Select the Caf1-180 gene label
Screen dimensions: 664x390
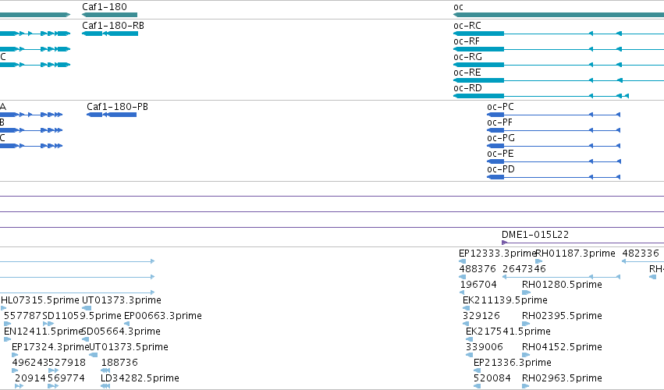click(x=105, y=7)
